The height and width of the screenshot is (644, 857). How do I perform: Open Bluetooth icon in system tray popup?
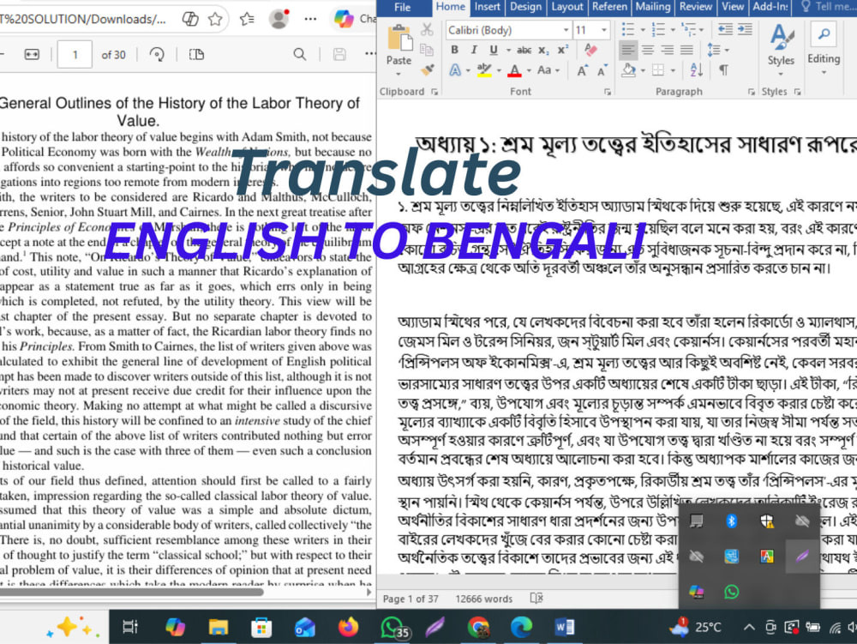pos(731,521)
